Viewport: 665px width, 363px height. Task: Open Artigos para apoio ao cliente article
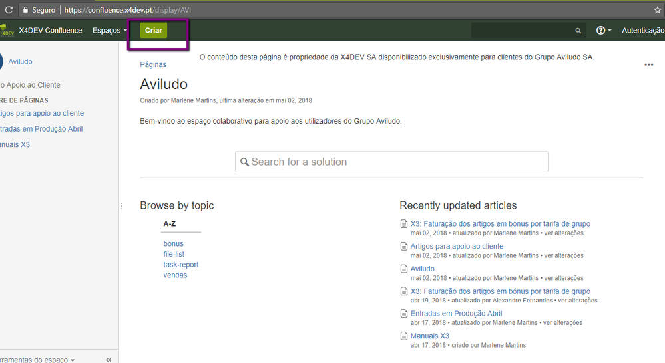(457, 246)
